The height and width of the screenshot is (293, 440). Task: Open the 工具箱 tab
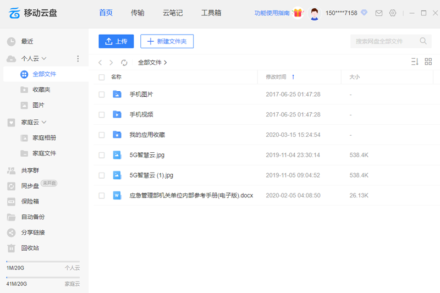[211, 13]
